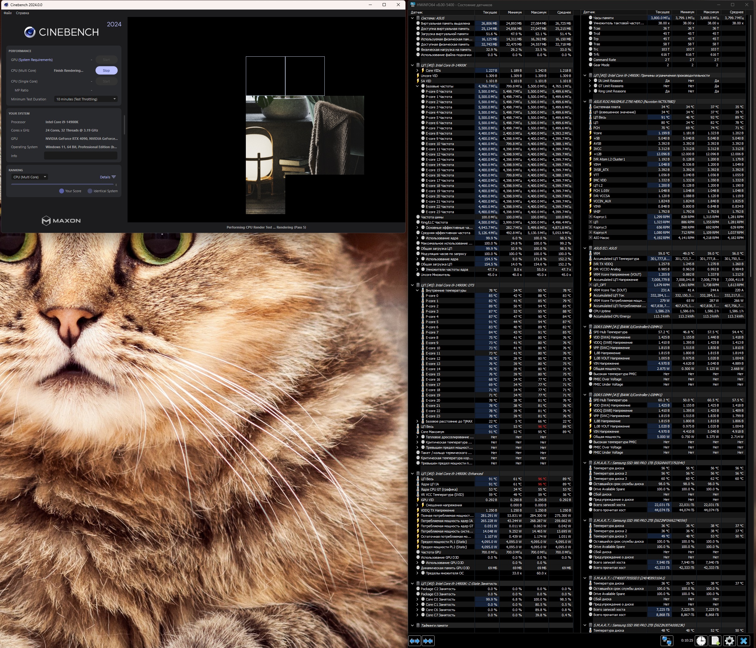Viewport: 756px width, 648px height.
Task: Click the expand columns arrows icon in HWiNFO
Action: 414,641
